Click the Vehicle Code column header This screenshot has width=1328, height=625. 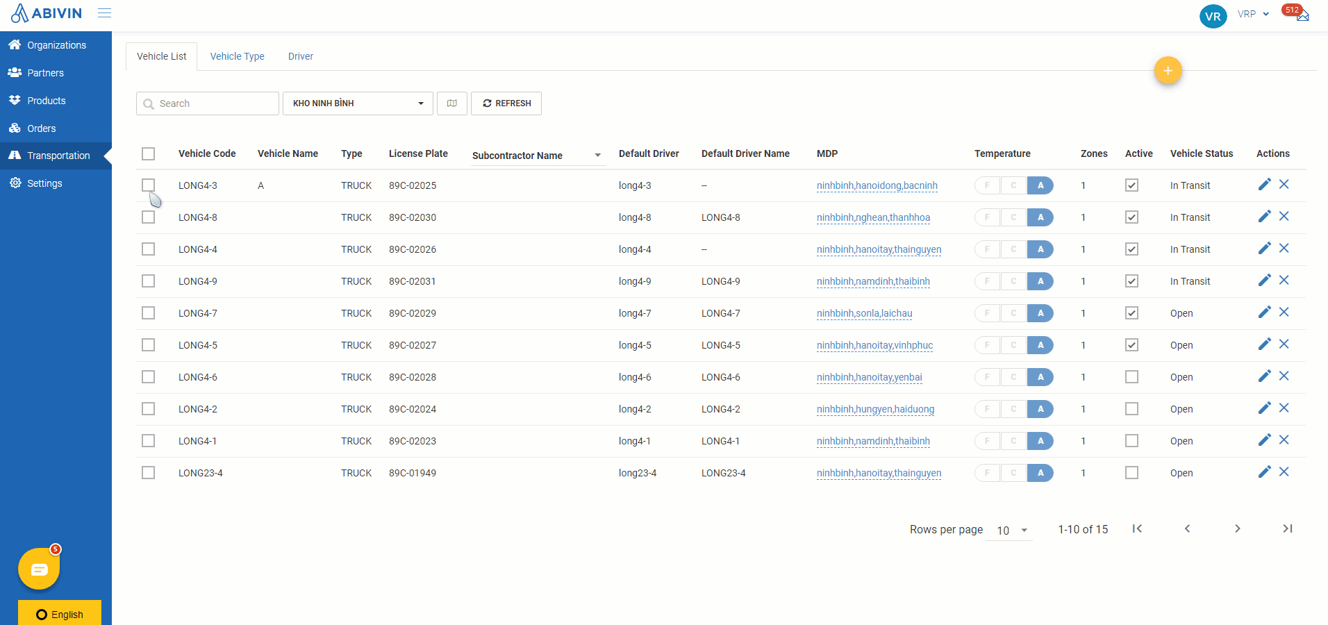click(207, 153)
